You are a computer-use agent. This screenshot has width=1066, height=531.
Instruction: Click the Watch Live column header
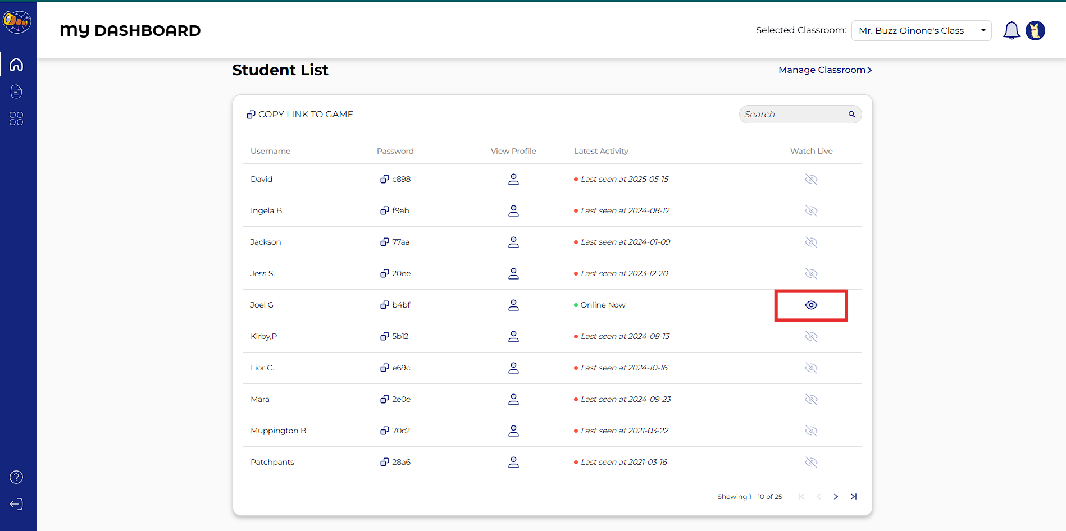click(812, 151)
